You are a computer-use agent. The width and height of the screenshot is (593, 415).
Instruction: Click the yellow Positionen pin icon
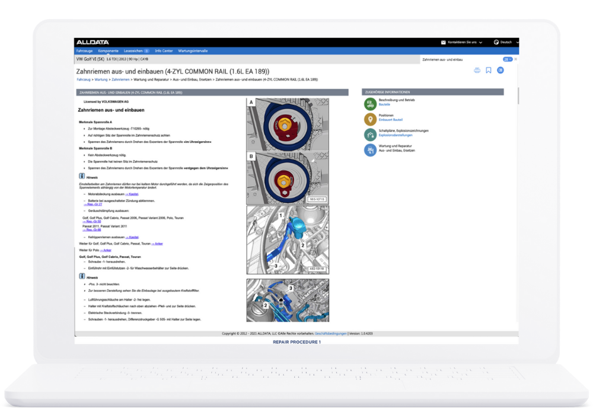[x=370, y=119]
